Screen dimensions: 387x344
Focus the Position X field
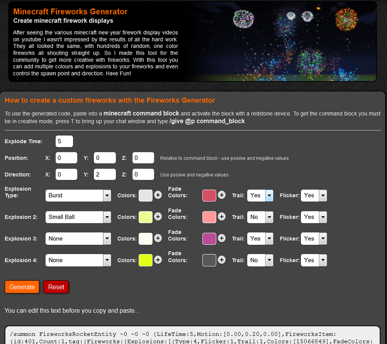(x=66, y=158)
